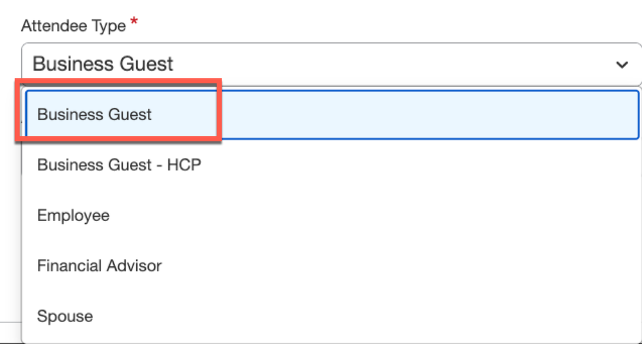Close list using the down arrow icon
The width and height of the screenshot is (642, 344).
pos(622,65)
